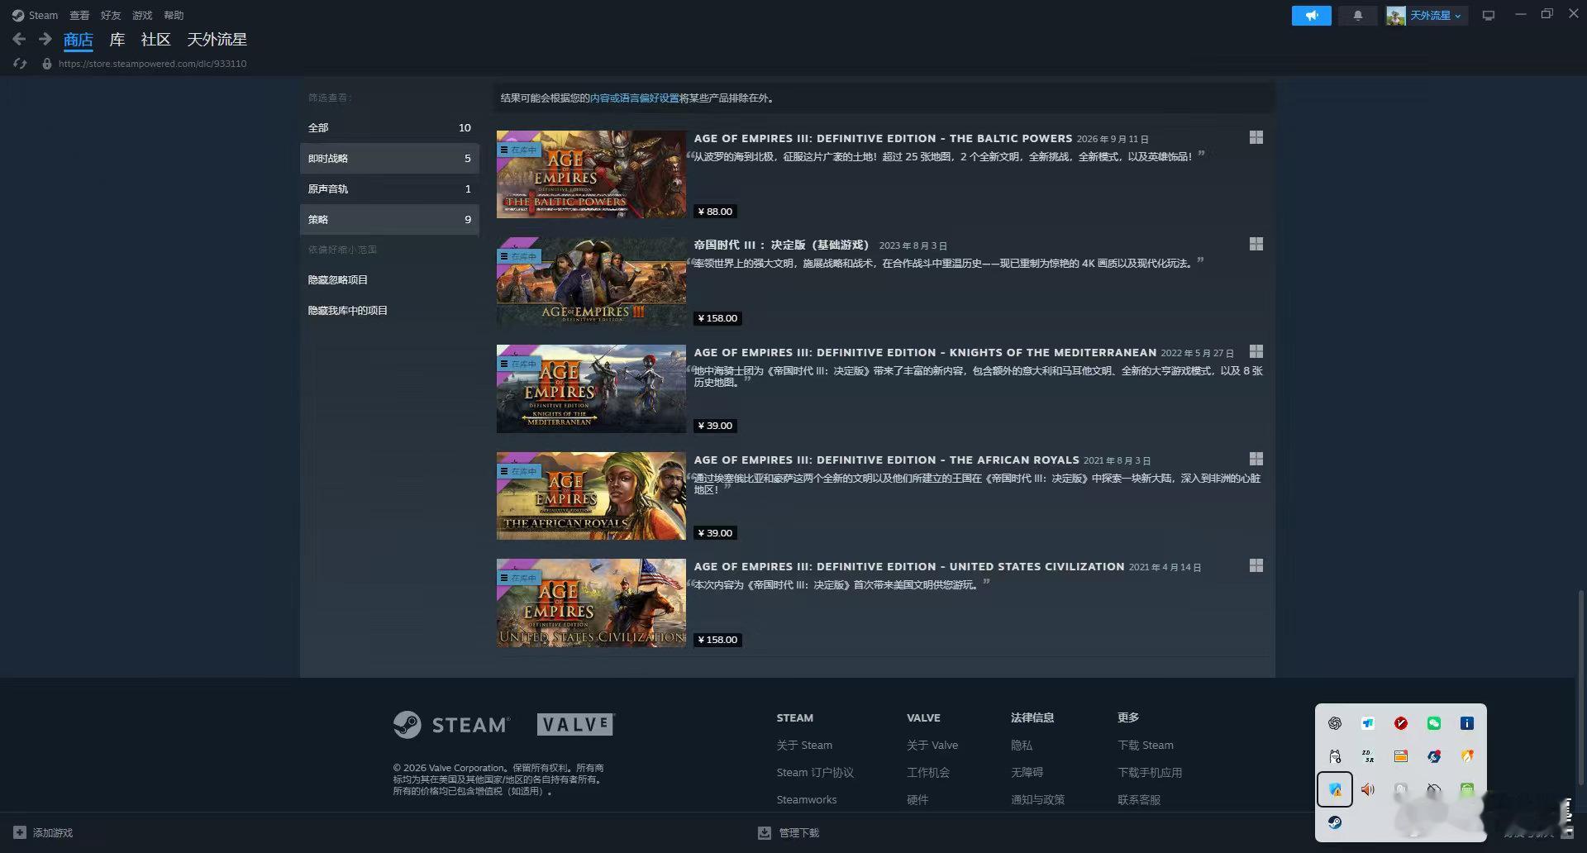Go forward with the right arrow
The image size is (1587, 853).
tap(45, 39)
